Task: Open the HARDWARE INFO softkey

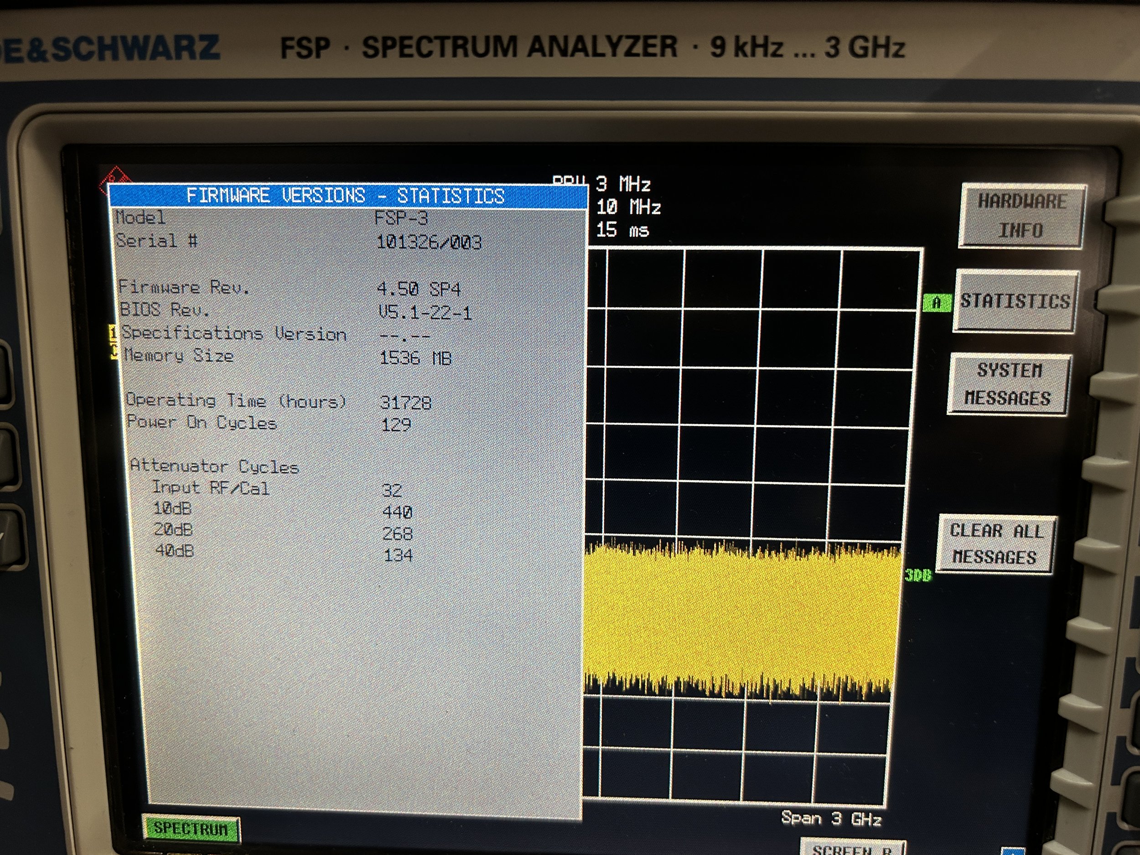Action: (x=1021, y=216)
